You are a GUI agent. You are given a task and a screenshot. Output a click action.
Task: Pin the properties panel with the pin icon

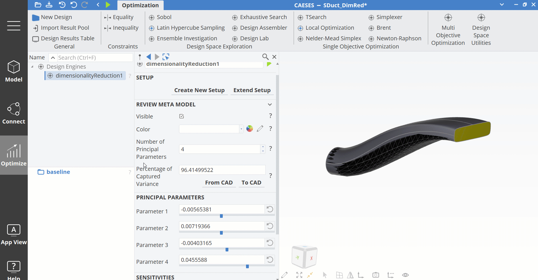[x=140, y=57]
